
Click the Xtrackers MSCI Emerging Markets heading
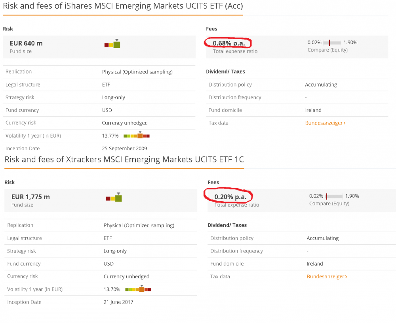point(124,159)
